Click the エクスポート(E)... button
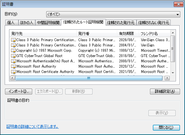This screenshot has height=135, width=185. (49, 91)
